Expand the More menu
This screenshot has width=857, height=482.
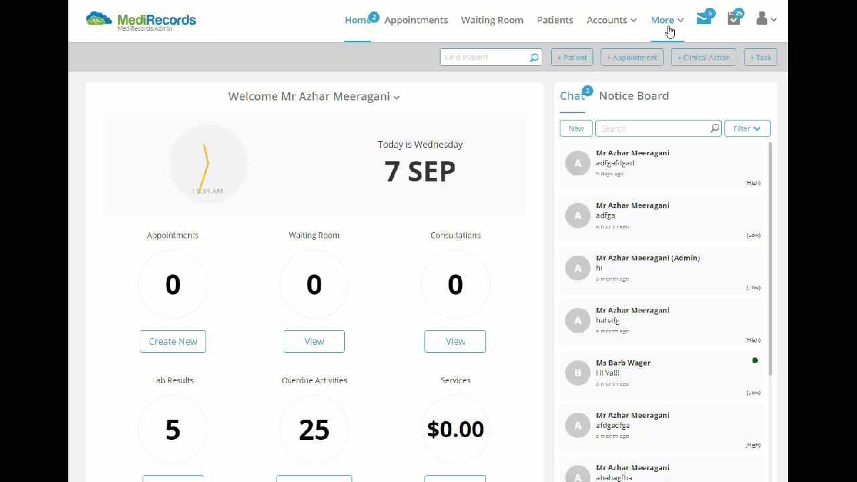point(668,20)
